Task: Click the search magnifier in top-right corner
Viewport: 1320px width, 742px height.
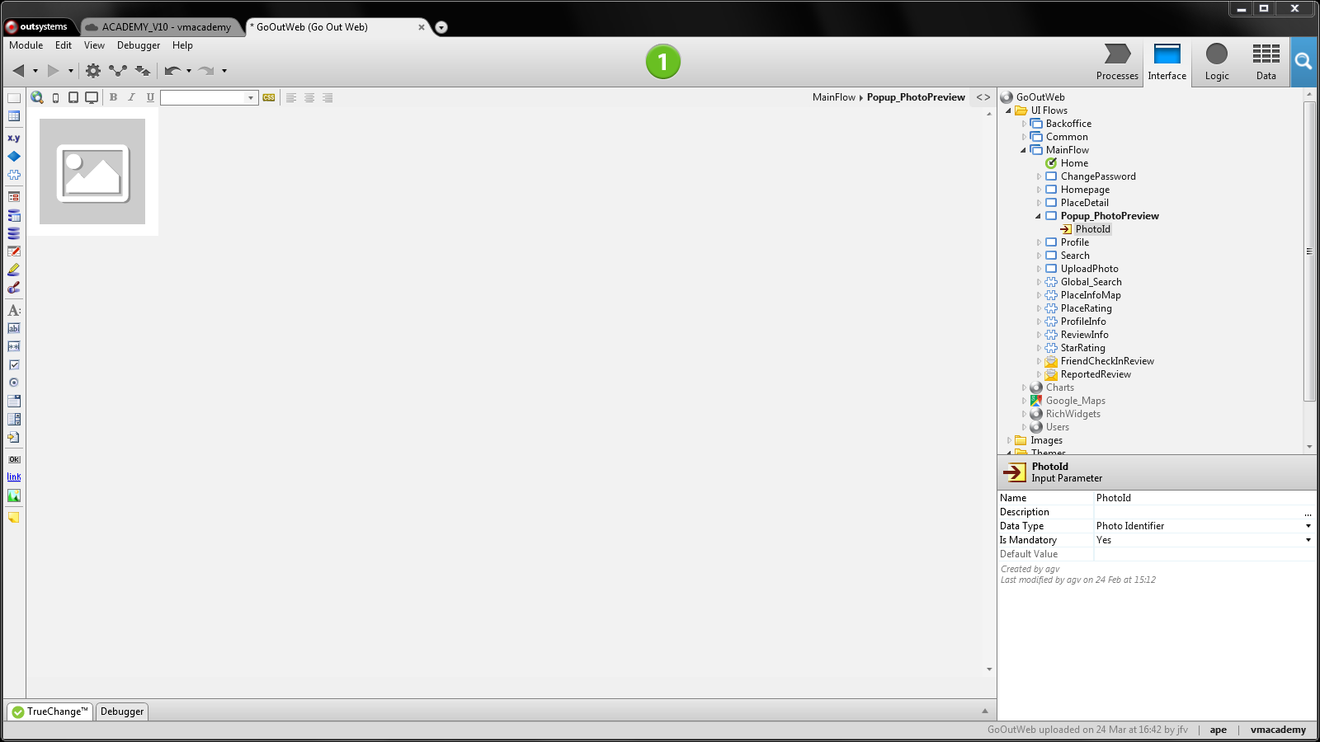Action: click(x=1303, y=62)
